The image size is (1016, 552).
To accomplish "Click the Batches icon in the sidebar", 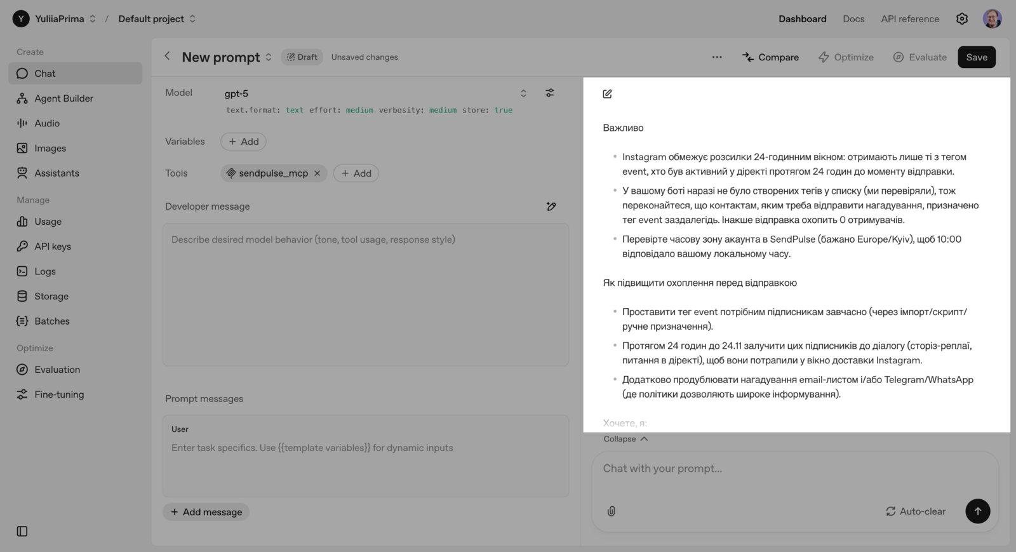I will click(22, 321).
